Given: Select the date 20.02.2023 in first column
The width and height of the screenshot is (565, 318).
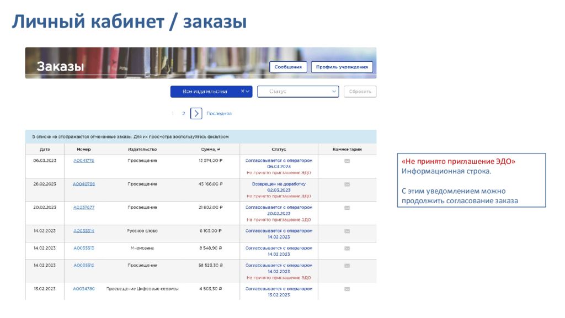Looking at the screenshot, I should (x=45, y=208).
